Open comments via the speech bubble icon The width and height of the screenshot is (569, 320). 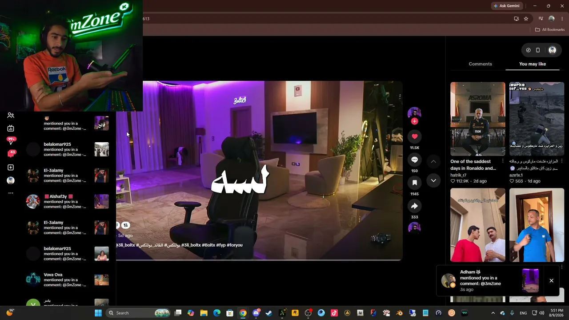coord(414,160)
